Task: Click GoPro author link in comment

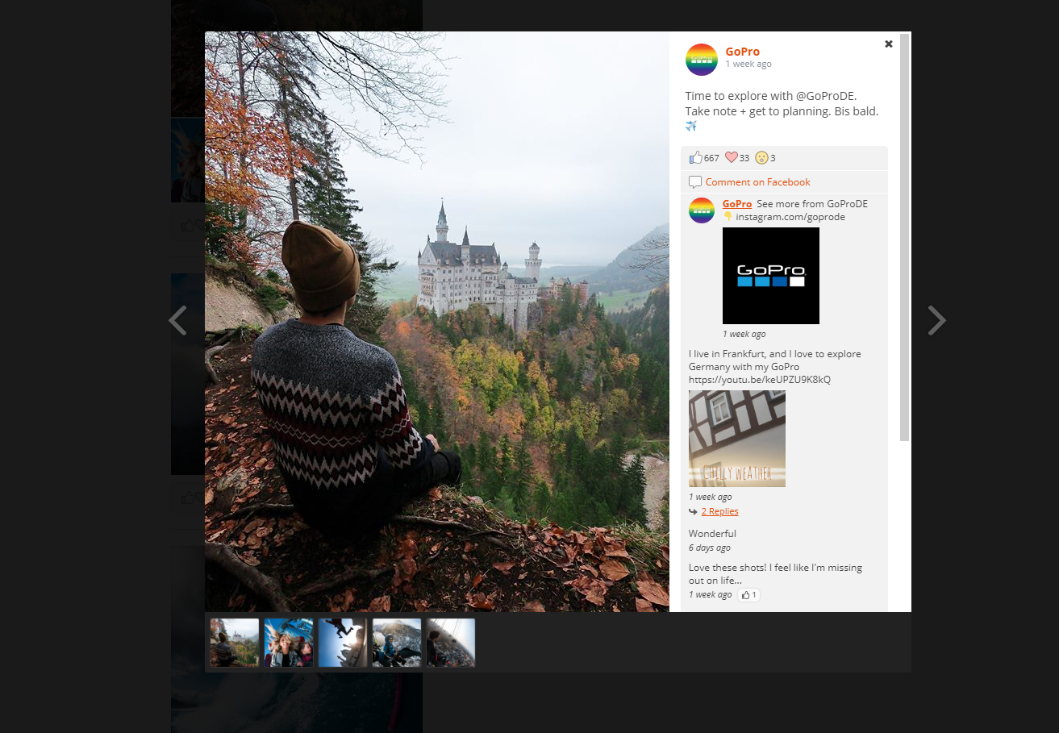Action: (736, 204)
